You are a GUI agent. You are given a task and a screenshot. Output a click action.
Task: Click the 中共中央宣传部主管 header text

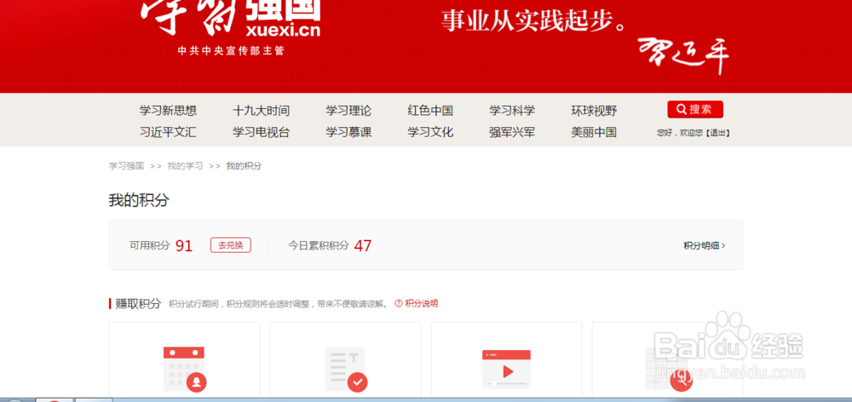tap(231, 51)
